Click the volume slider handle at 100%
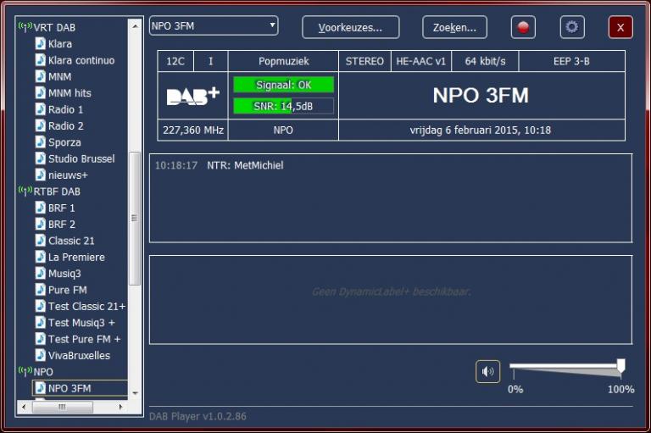651x433 pixels. [620, 366]
